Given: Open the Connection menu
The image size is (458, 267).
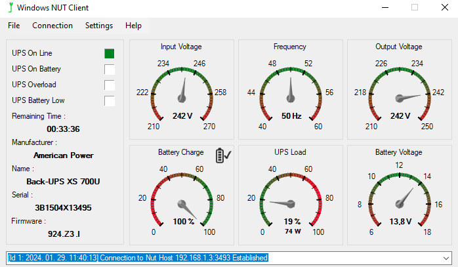Looking at the screenshot, I should pos(52,26).
